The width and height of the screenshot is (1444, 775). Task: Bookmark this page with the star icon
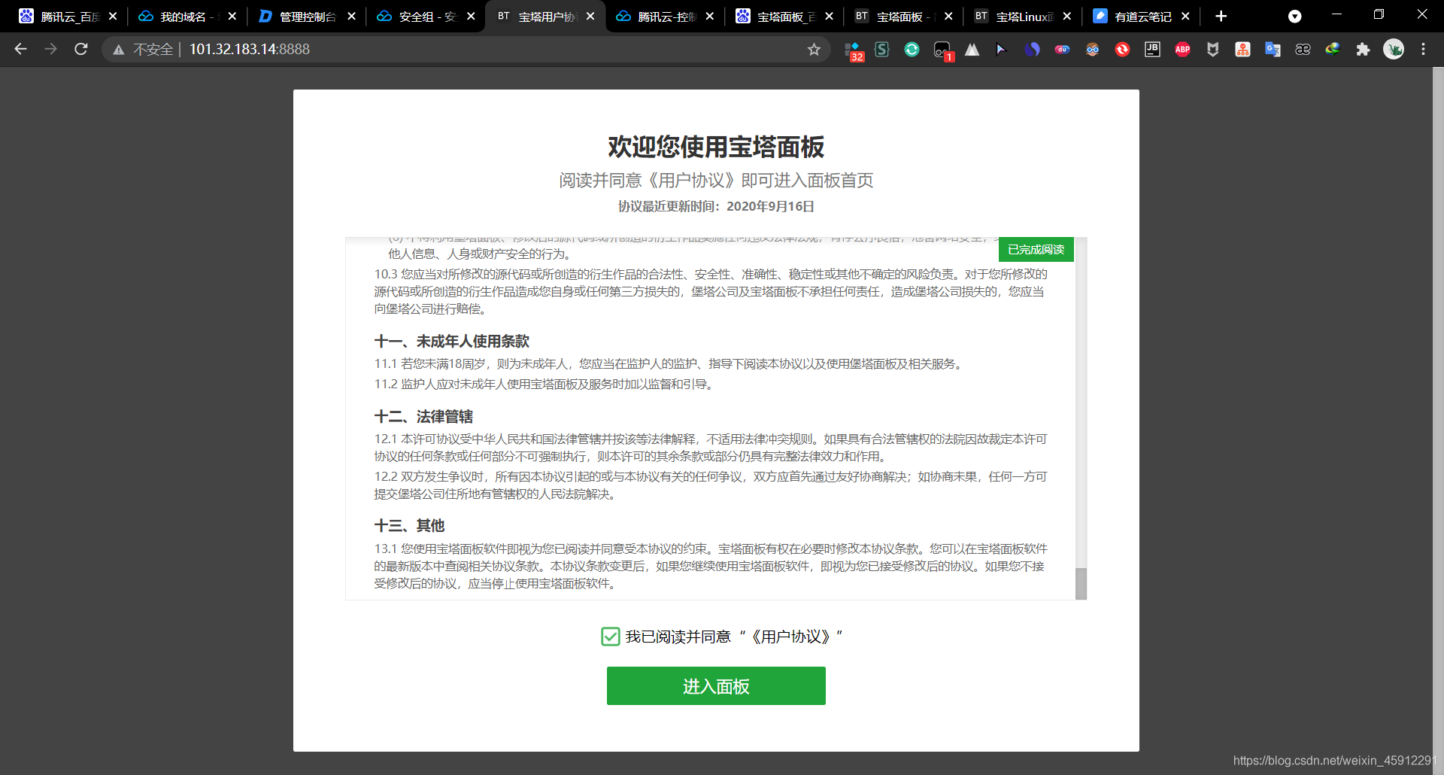[x=814, y=49]
